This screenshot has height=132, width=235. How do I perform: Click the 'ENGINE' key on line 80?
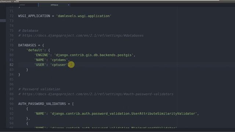(42, 55)
